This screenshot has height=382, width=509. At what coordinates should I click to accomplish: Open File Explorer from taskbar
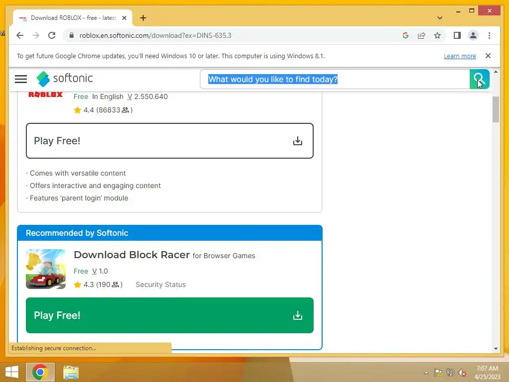tap(71, 372)
